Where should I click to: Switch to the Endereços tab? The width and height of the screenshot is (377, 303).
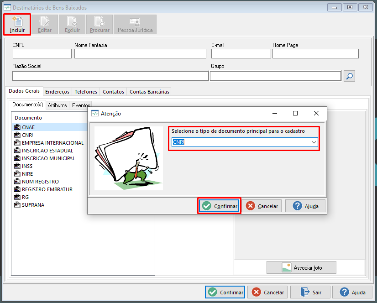point(57,92)
